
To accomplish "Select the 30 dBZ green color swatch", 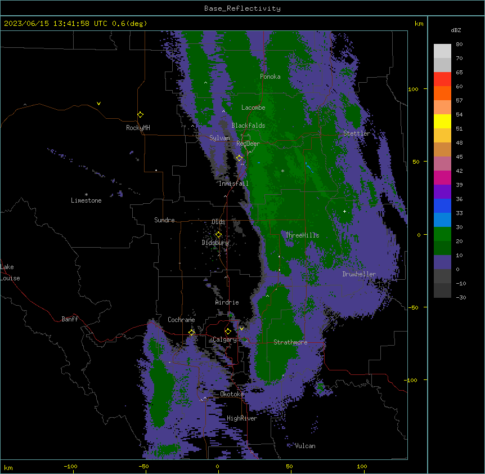I will pyautogui.click(x=442, y=234).
